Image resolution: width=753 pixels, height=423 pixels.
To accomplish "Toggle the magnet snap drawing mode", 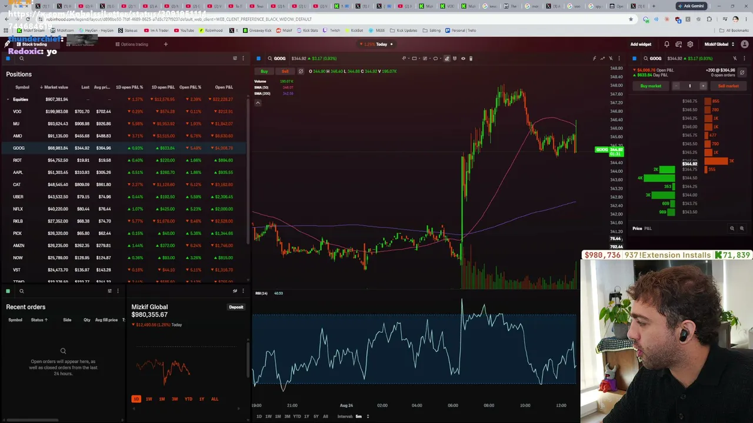I will coord(455,58).
